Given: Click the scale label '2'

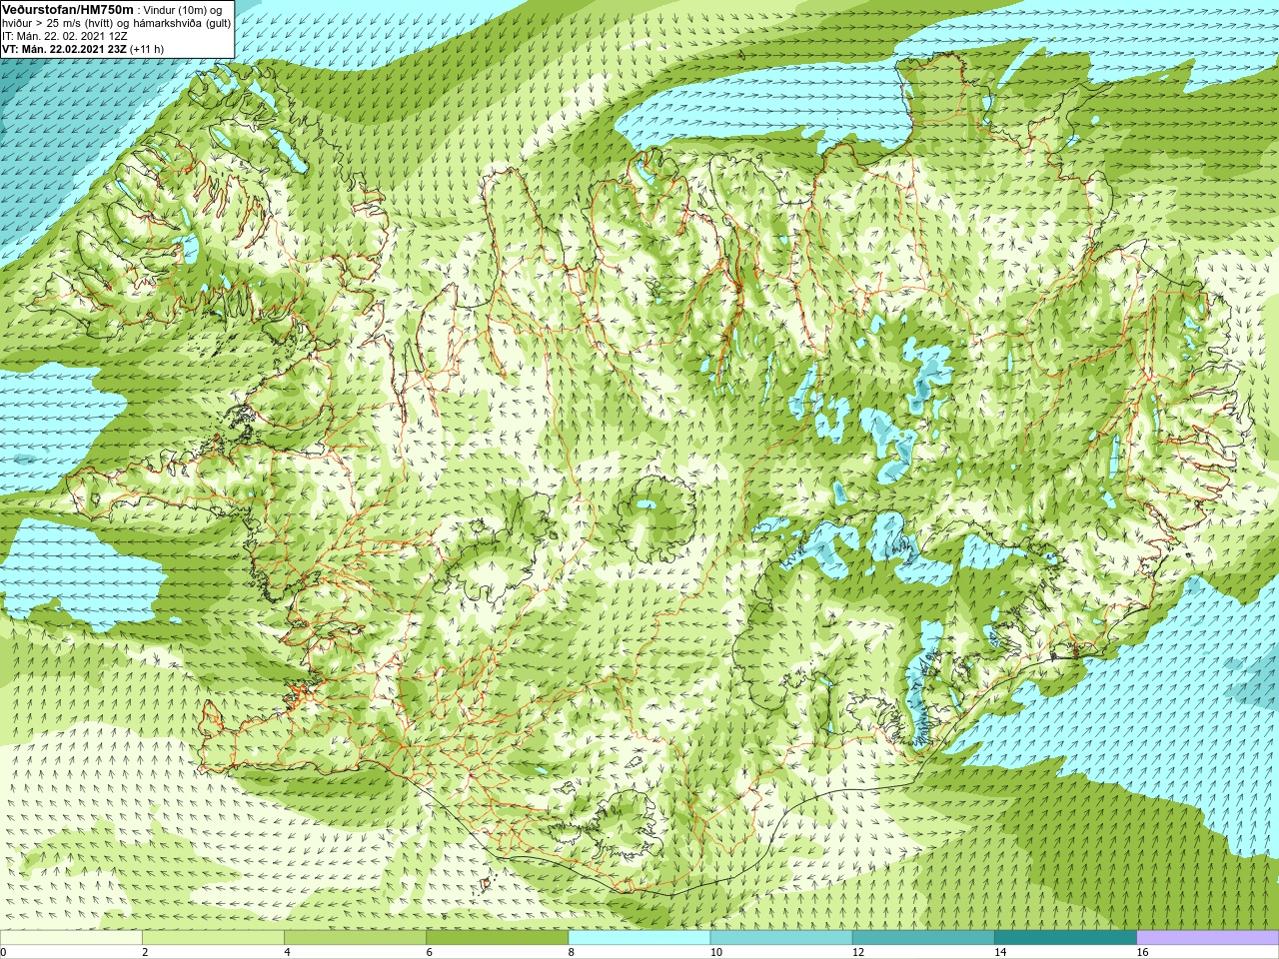Looking at the screenshot, I should (145, 952).
